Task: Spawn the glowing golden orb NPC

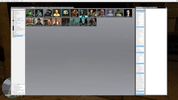Action: 66,13
